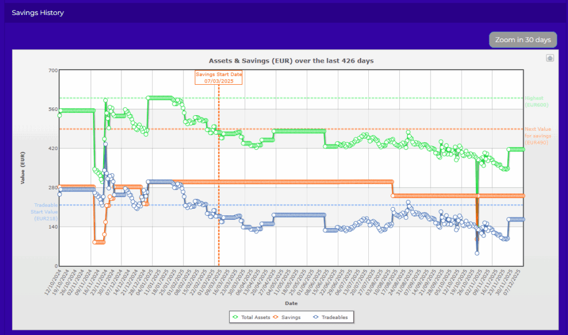Click the Next Value for savings label
Viewport: 568px width, 335px height.
(x=536, y=136)
